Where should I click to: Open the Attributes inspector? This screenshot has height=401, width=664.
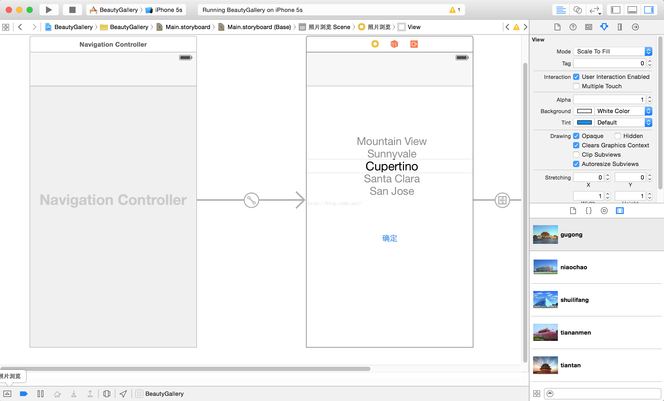click(x=604, y=27)
